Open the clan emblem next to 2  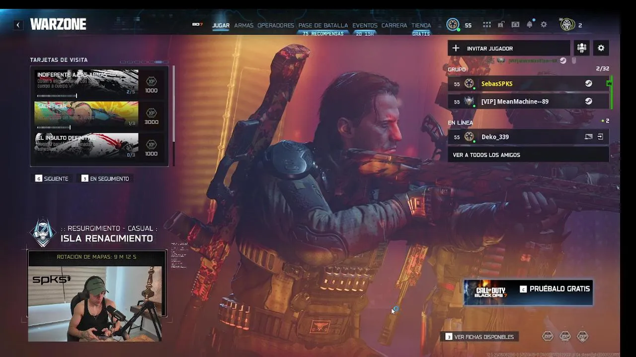(567, 24)
